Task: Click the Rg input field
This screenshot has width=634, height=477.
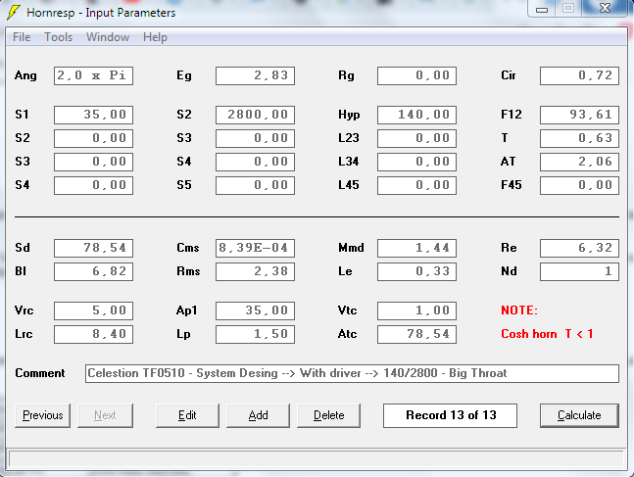Action: 416,76
